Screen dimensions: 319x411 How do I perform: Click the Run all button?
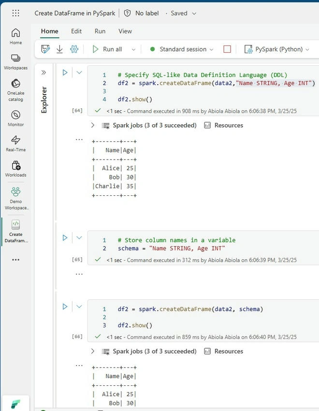pyautogui.click(x=107, y=49)
